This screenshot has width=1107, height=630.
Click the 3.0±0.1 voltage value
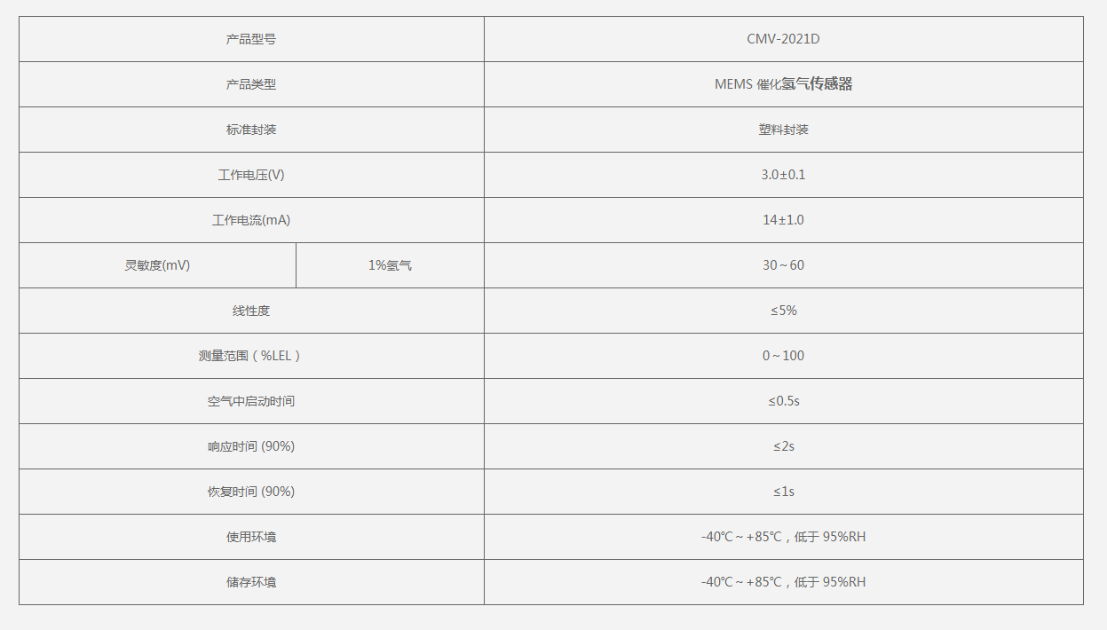coord(783,175)
